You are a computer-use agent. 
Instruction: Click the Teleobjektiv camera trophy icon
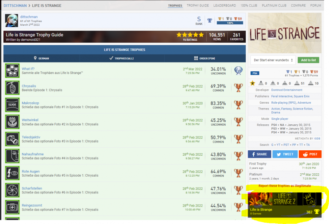pyautogui.click(x=12, y=139)
